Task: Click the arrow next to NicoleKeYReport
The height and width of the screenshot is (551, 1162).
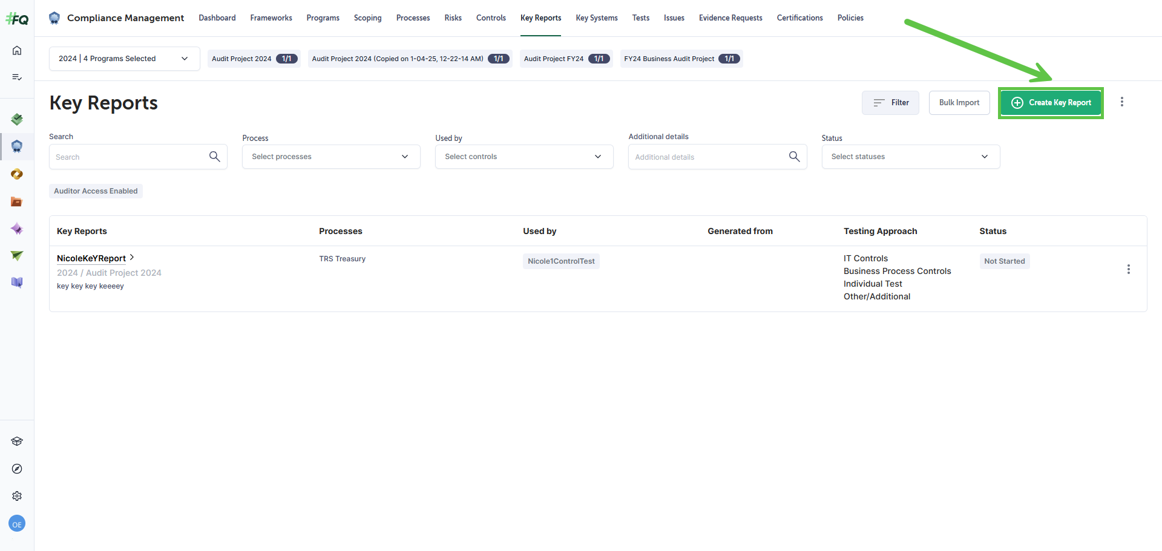Action: [132, 258]
